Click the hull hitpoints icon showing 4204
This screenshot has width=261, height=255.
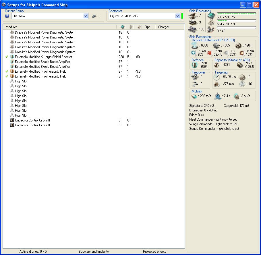tap(238, 45)
